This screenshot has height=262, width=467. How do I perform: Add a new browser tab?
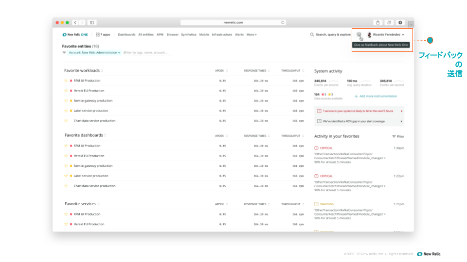tap(411, 24)
